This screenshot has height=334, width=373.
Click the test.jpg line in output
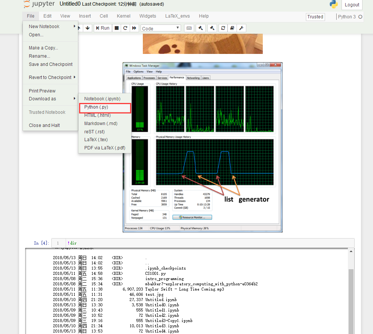(108, 294)
